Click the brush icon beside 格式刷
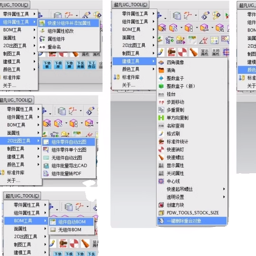 pyautogui.click(x=161, y=134)
